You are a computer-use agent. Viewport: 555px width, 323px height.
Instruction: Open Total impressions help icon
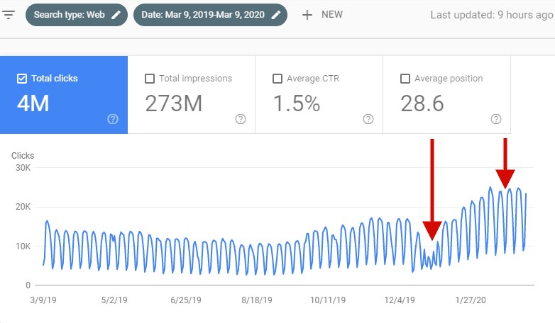(241, 119)
